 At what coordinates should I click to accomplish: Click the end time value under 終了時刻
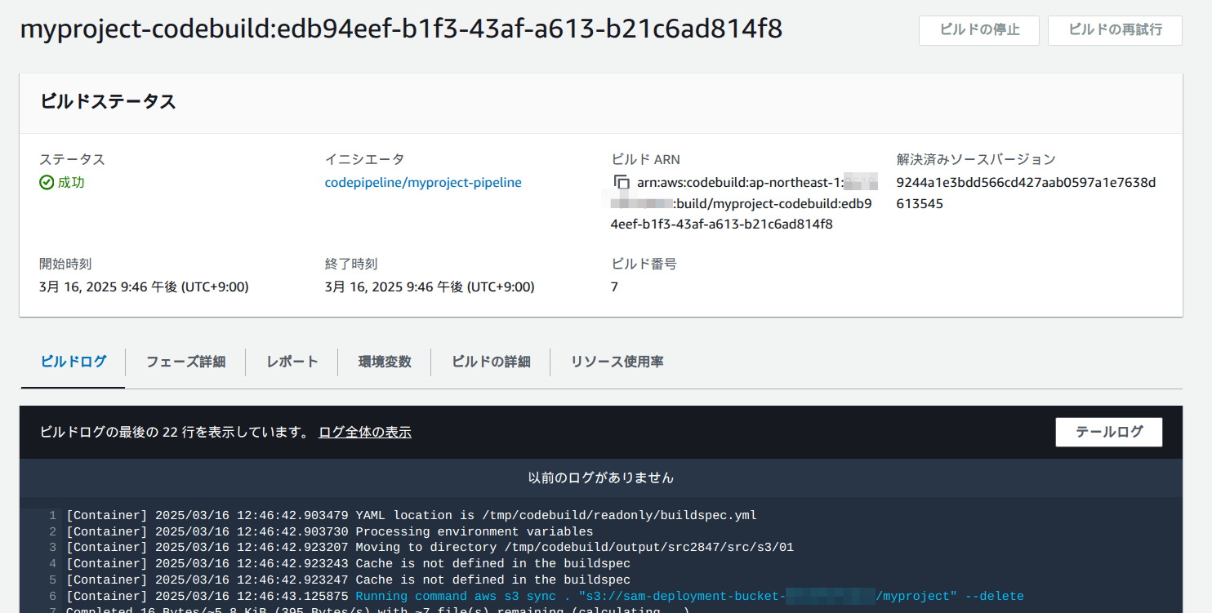430,287
